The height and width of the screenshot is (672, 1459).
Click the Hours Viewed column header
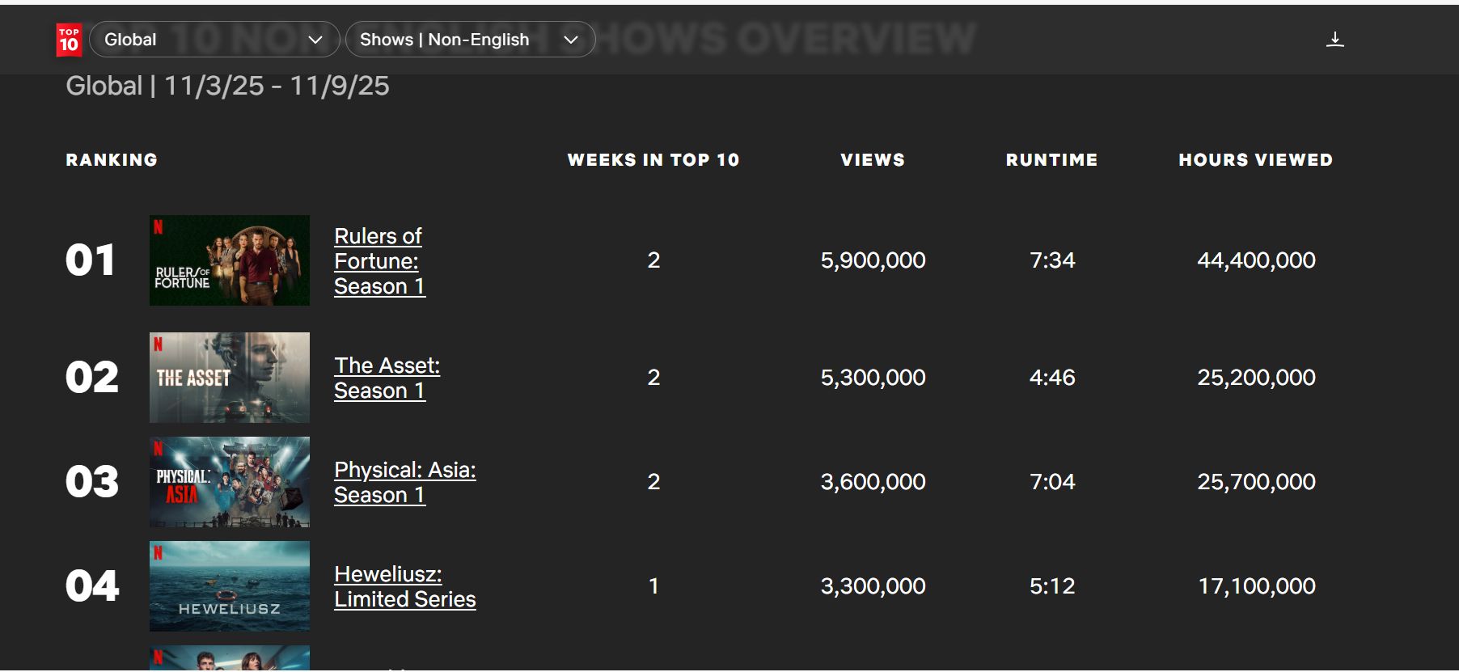[x=1255, y=160]
